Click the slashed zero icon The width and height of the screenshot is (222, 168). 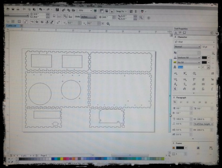[203, 80]
